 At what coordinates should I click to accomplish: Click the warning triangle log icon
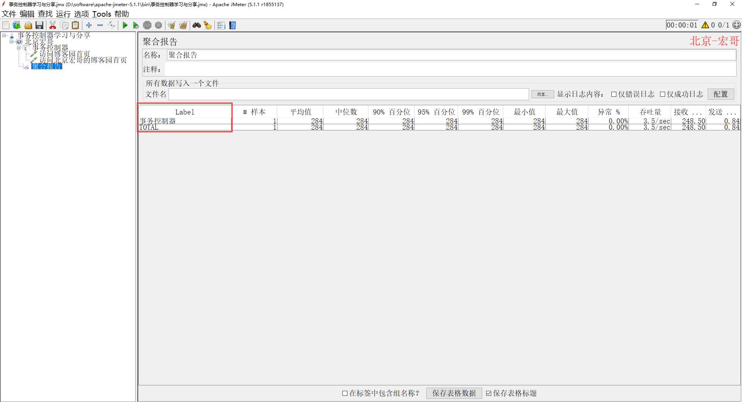tap(705, 25)
